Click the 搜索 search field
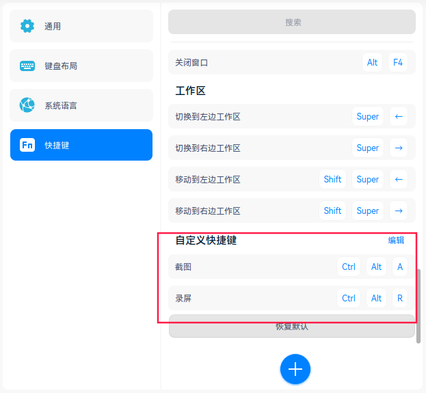 click(x=292, y=22)
